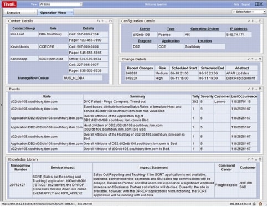Viewport: 268px width, 207px height.
Task: Click change record 848081
Action: 140,73
